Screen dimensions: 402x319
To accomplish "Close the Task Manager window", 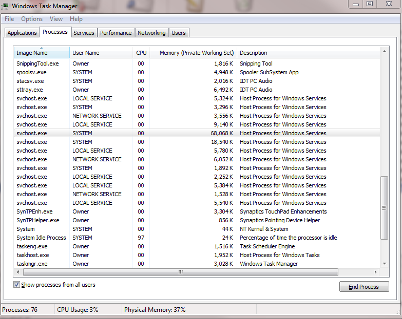I will (x=389, y=4).
